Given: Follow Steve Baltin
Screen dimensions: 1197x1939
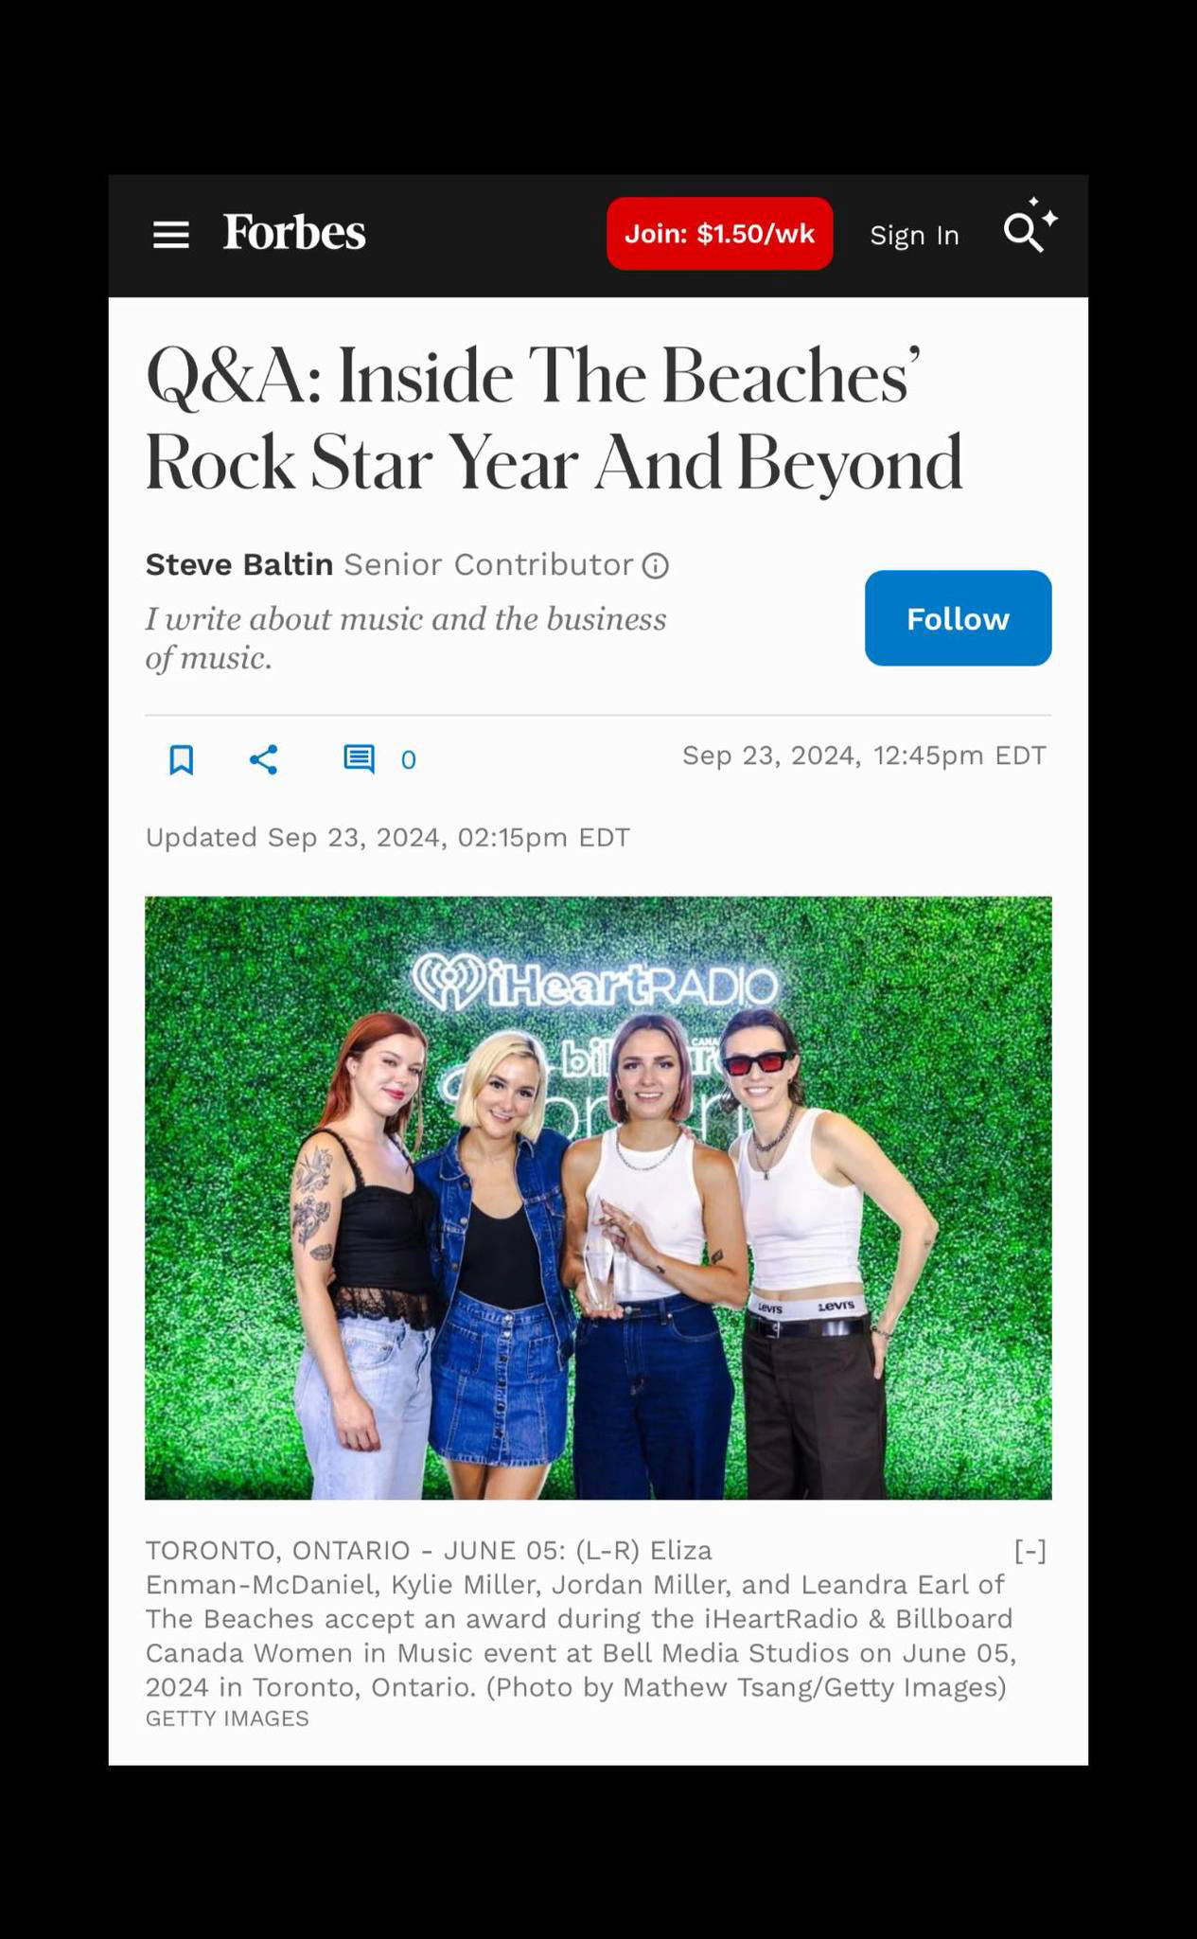Looking at the screenshot, I should point(958,618).
